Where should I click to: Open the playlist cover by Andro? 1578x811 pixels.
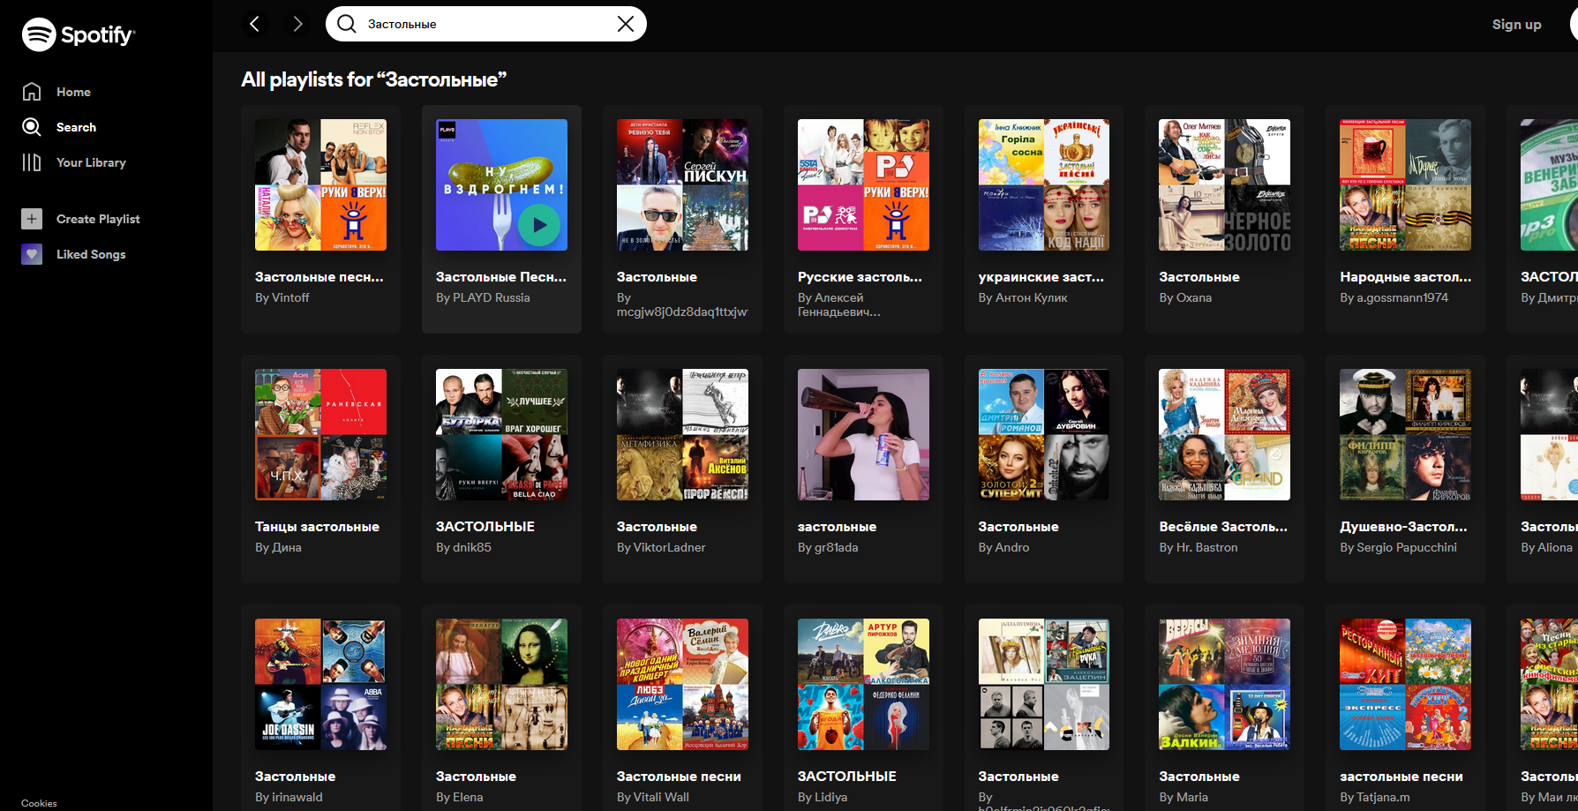point(1044,434)
